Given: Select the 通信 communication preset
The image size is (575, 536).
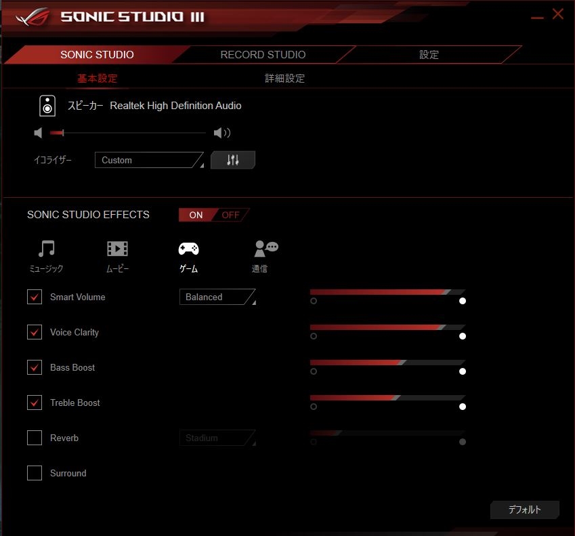Looking at the screenshot, I should (265, 256).
